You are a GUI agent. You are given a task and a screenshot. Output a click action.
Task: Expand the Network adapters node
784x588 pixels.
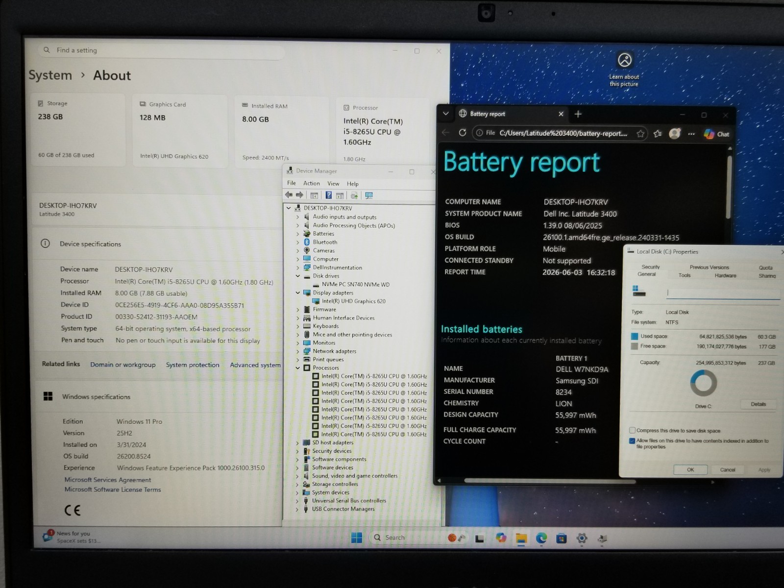point(297,351)
